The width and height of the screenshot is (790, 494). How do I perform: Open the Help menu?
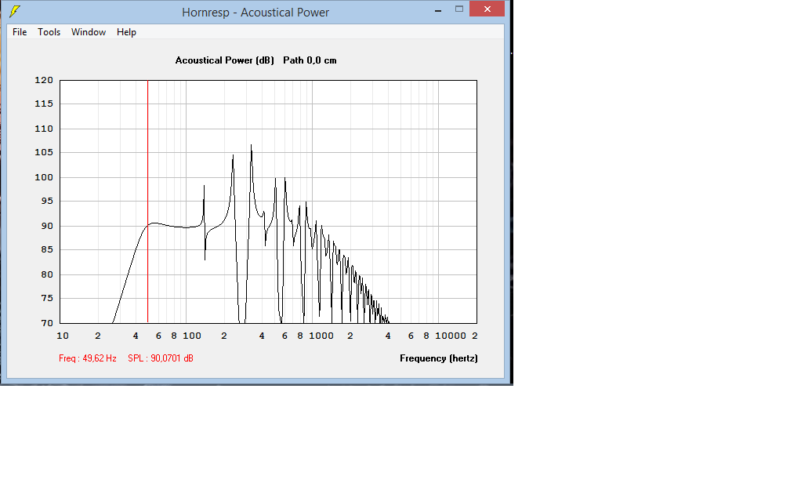click(x=126, y=31)
